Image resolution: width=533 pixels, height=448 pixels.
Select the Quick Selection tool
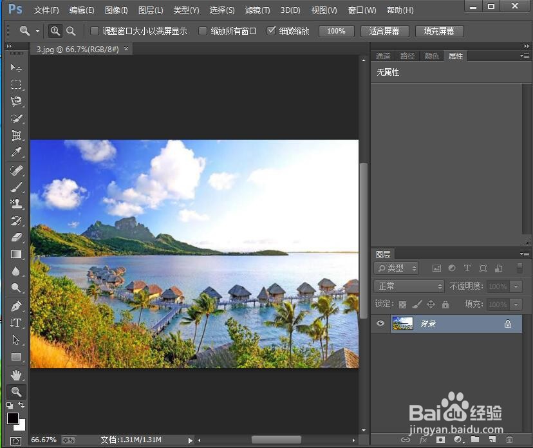click(x=16, y=118)
